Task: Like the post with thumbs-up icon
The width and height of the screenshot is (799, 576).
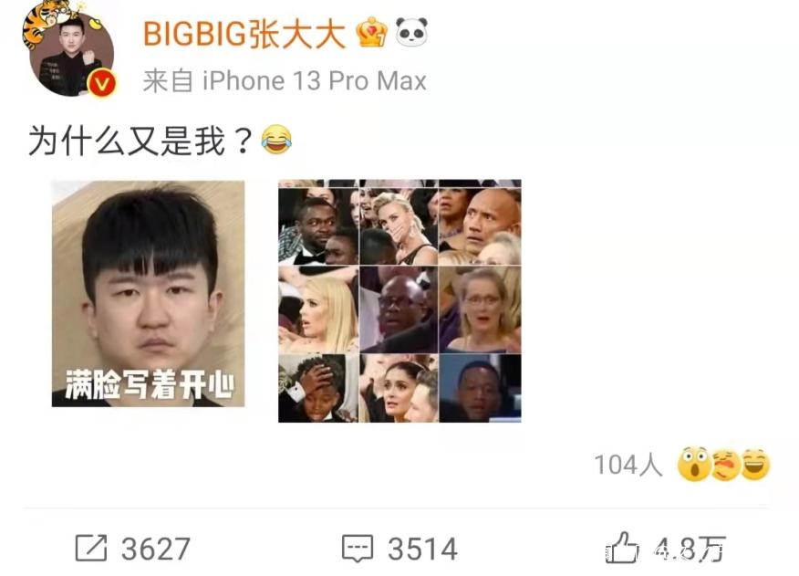Action: 620,547
